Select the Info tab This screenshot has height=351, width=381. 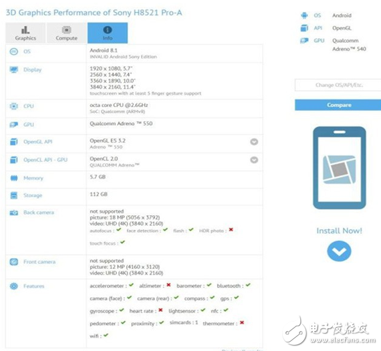[108, 33]
